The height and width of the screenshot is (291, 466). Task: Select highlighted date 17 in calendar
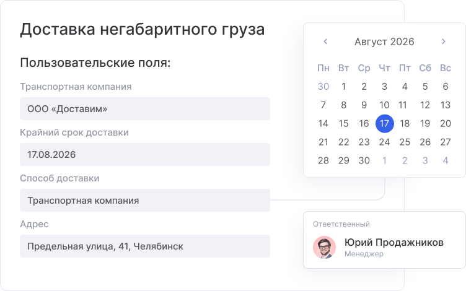[x=384, y=124]
